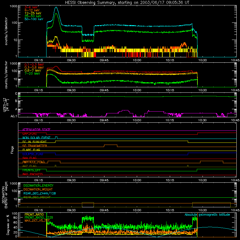Select the "SC_TRANSMITTER" flag label

pyautogui.click(x=34, y=146)
